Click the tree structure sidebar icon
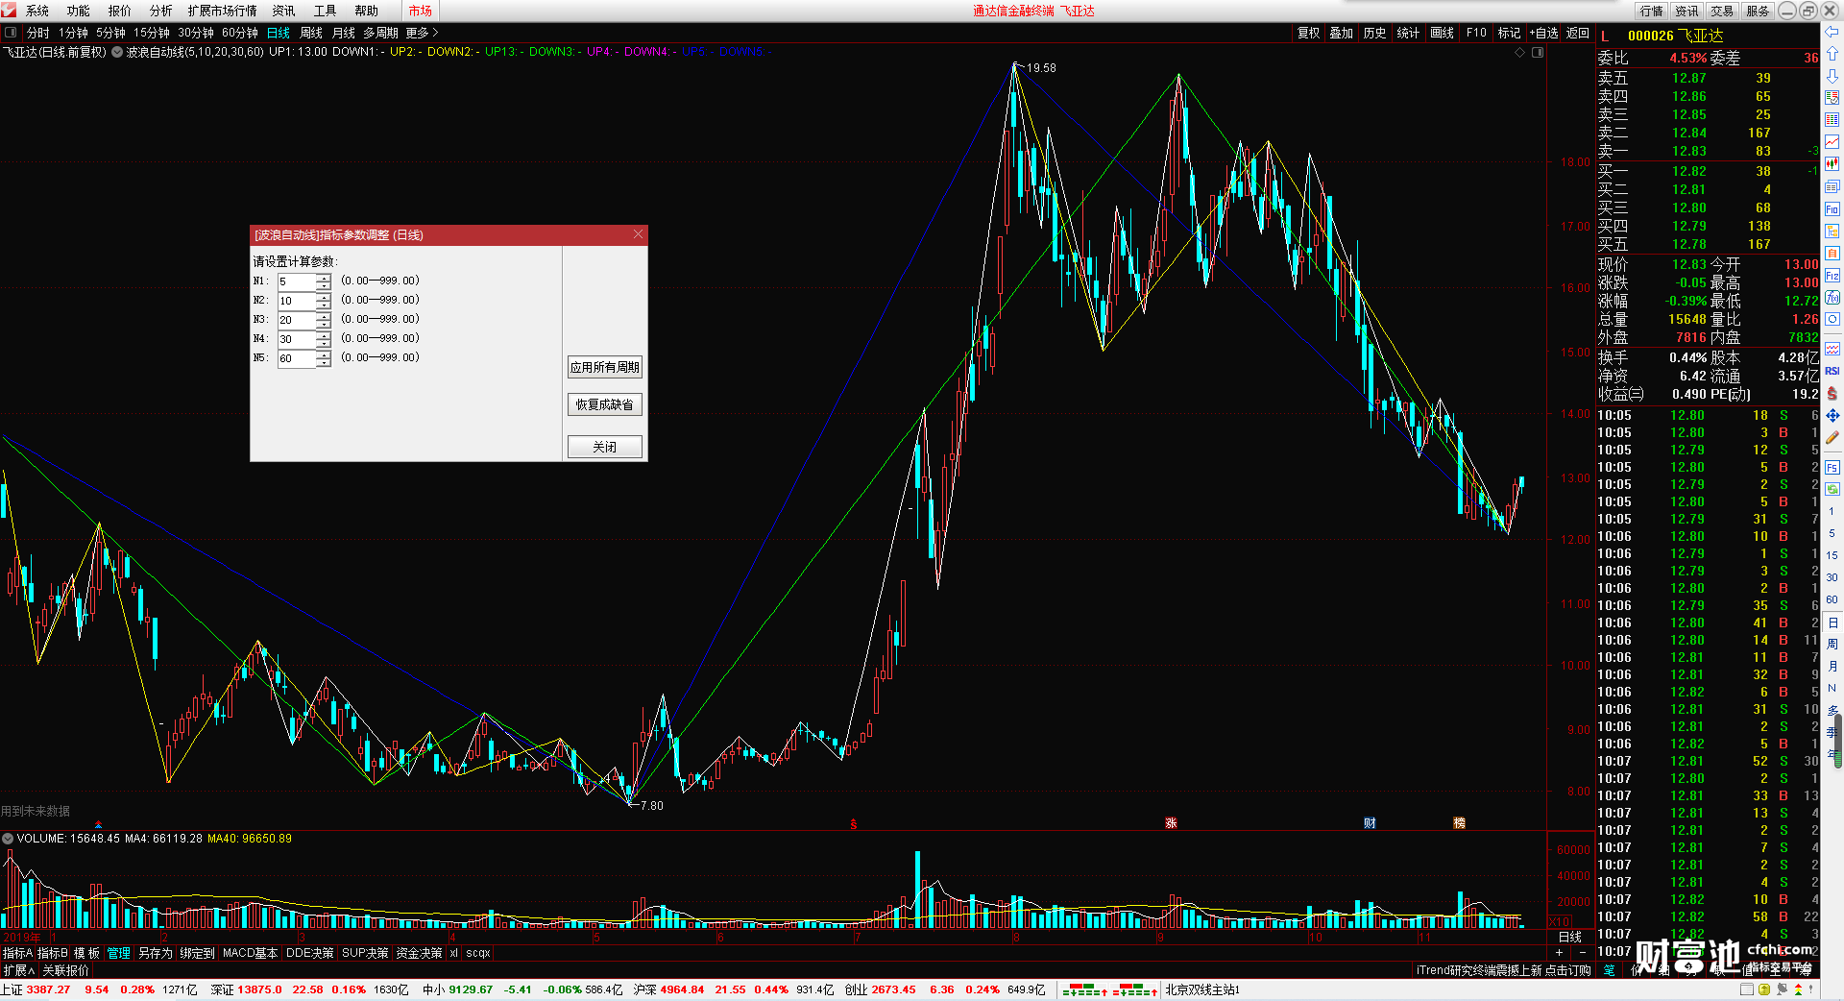Image resolution: width=1844 pixels, height=1001 pixels. point(1832,231)
